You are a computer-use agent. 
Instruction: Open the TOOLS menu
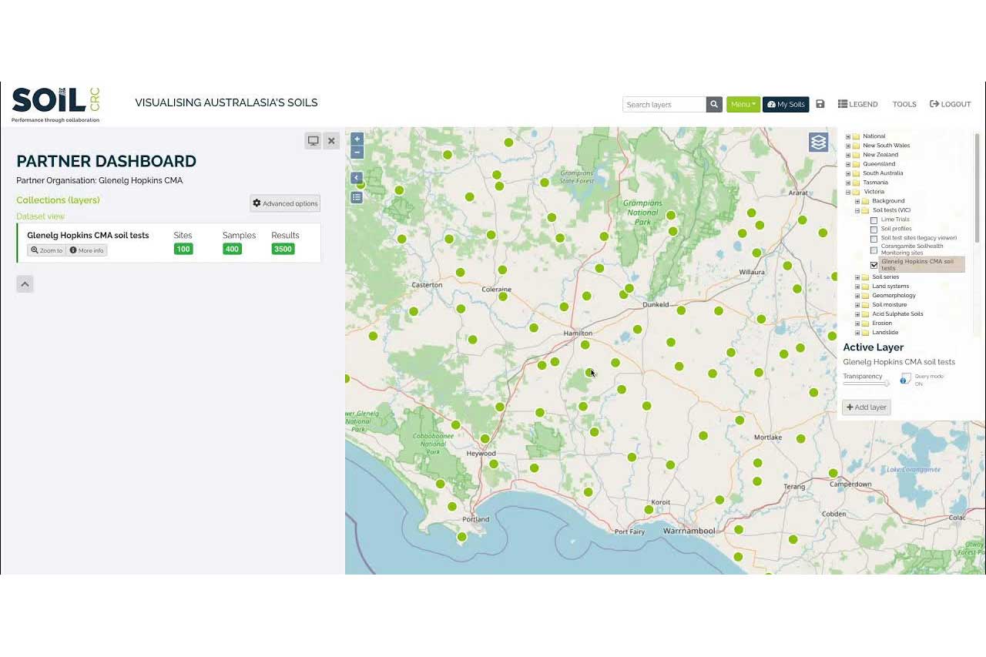tap(904, 104)
